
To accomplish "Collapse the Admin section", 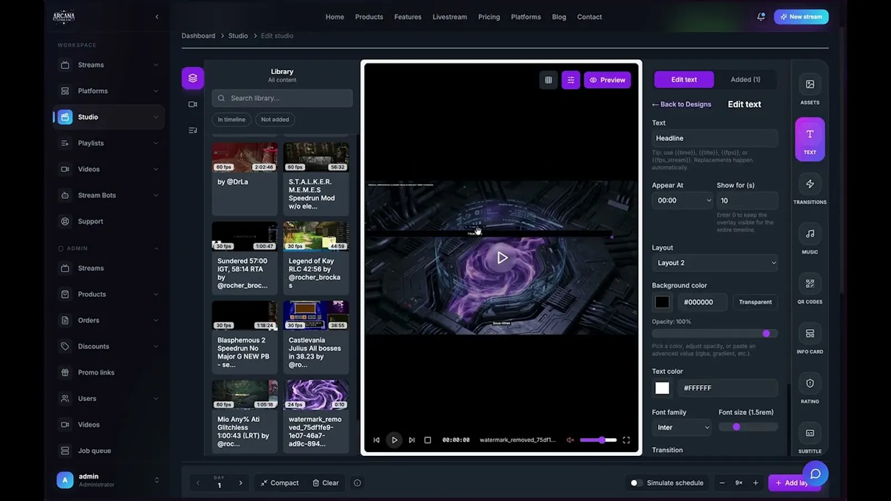I will [156, 248].
